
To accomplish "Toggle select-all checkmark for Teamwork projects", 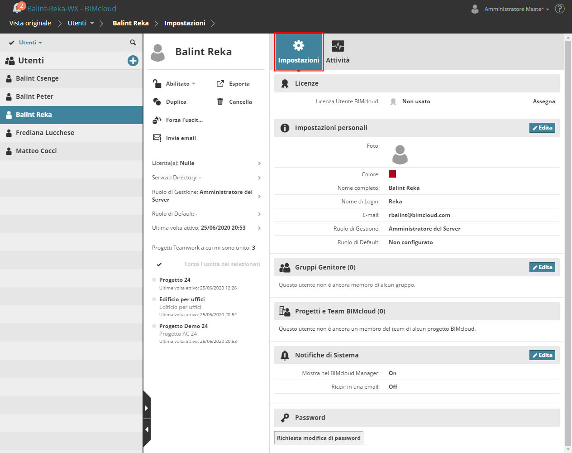I will coord(159,264).
